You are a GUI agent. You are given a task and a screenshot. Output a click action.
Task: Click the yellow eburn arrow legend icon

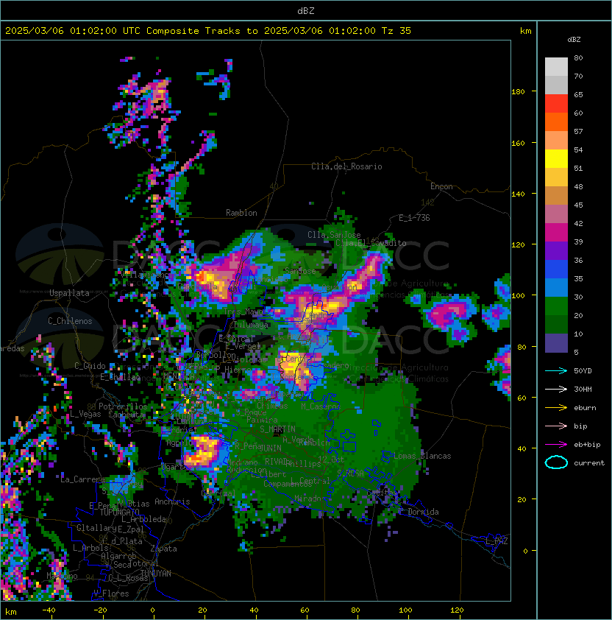(556, 408)
